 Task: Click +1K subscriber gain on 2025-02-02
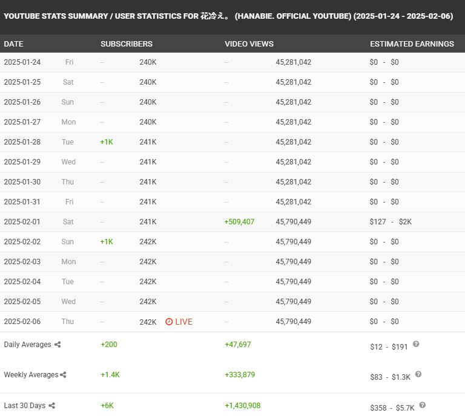coord(107,242)
